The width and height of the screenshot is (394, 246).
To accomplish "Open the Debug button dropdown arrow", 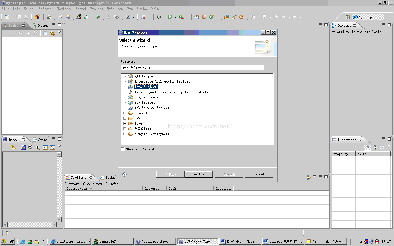I will (164, 17).
